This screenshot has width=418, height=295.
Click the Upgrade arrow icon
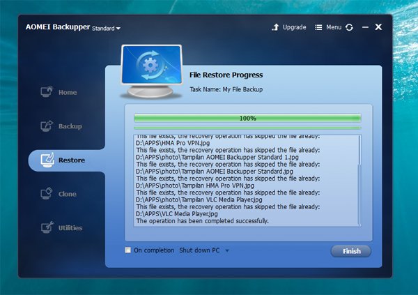275,27
